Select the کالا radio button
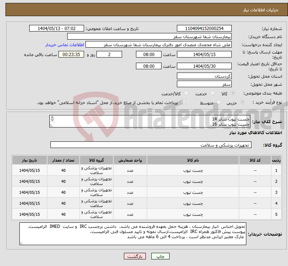The width and height of the screenshot is (288, 266). point(233,93)
